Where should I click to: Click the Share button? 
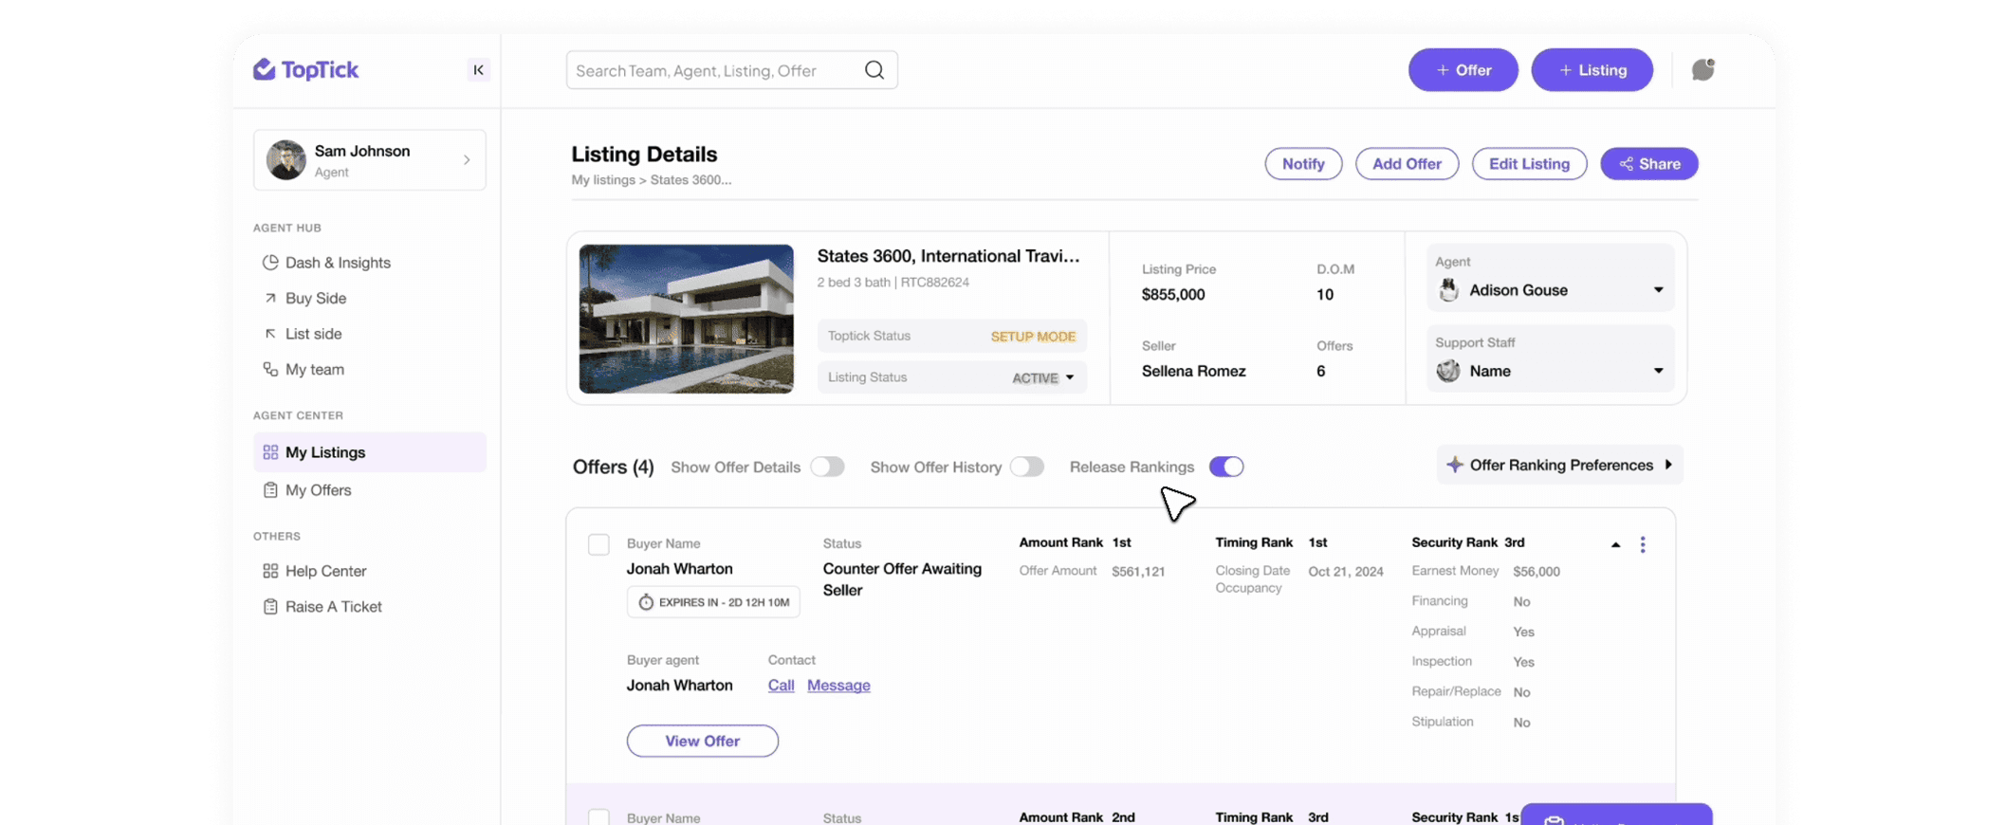click(x=1648, y=164)
